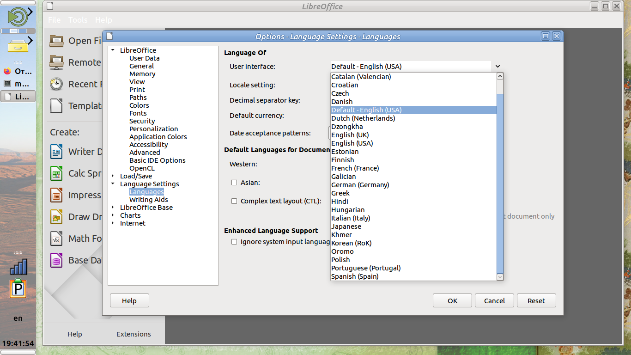Click the Base Database icon
The width and height of the screenshot is (631, 355).
(56, 260)
